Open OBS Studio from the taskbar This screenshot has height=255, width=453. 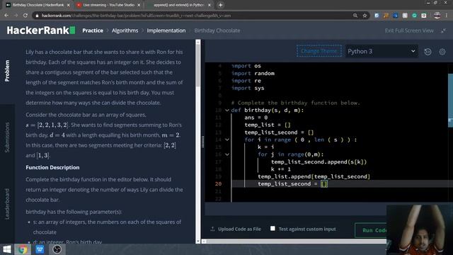tap(57, 249)
